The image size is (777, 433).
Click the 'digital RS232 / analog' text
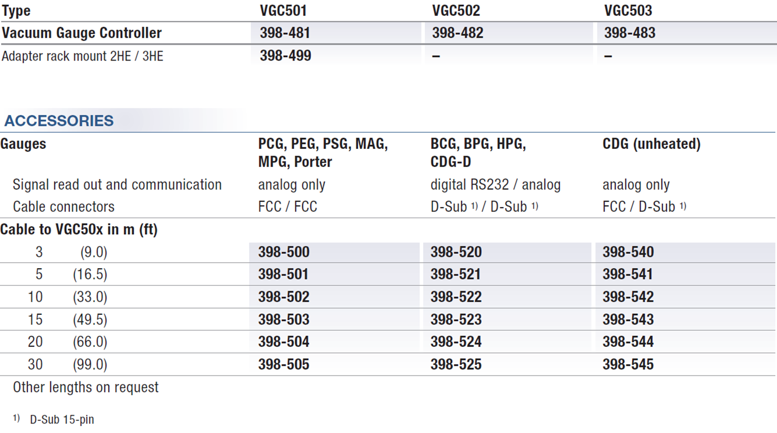click(x=495, y=185)
